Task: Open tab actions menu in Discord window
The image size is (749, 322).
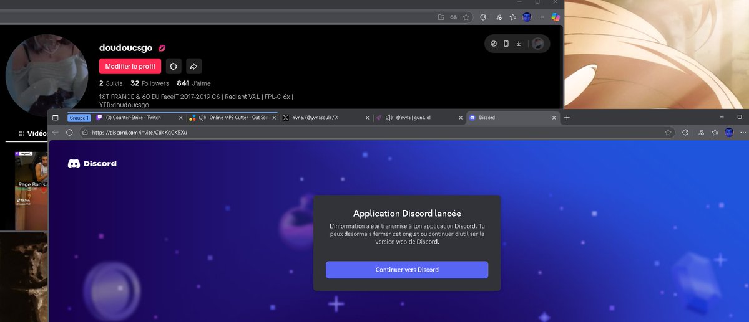Action: (55, 117)
